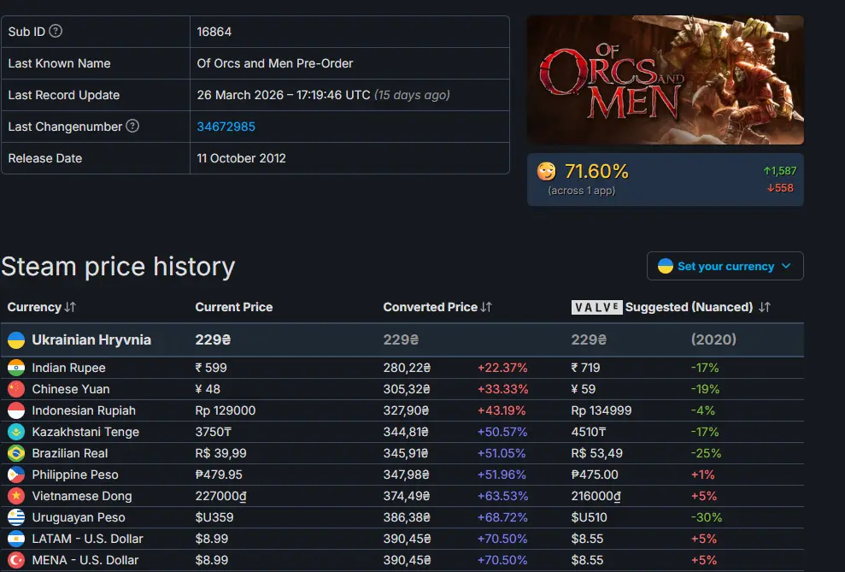Click the 227000₫ current price
The height and width of the screenshot is (572, 845).
click(x=220, y=496)
